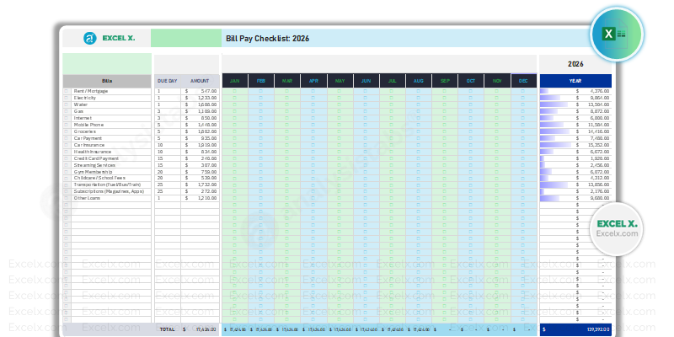The height and width of the screenshot is (337, 674).
Task: Select the Gym Membership amount cell
Action: pos(201,171)
